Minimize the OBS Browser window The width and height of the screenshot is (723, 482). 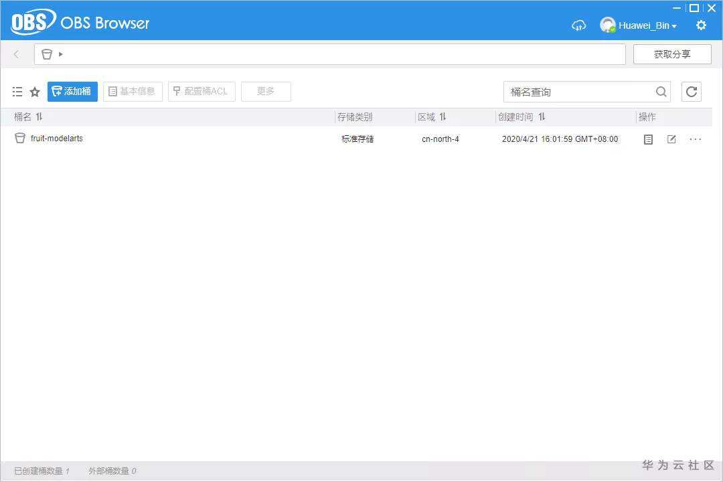[676, 8]
